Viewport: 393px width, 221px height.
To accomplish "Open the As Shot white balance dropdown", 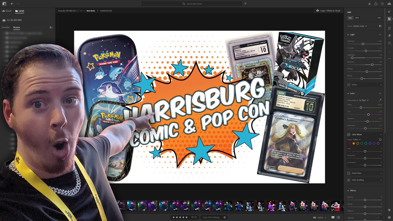I will pyautogui.click(x=364, y=100).
